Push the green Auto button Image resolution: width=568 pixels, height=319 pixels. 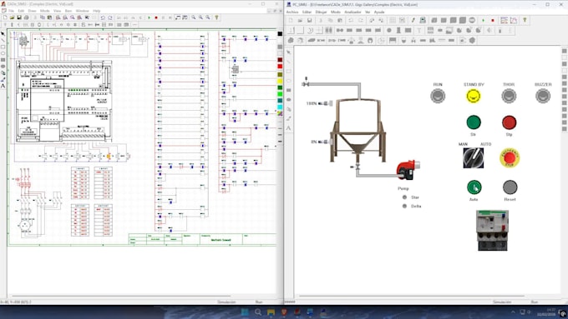pyautogui.click(x=474, y=187)
